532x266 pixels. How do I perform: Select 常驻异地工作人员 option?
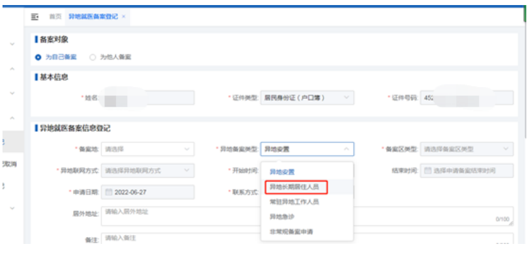(294, 202)
